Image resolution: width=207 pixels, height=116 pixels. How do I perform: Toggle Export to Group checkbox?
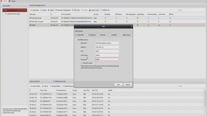82,63
